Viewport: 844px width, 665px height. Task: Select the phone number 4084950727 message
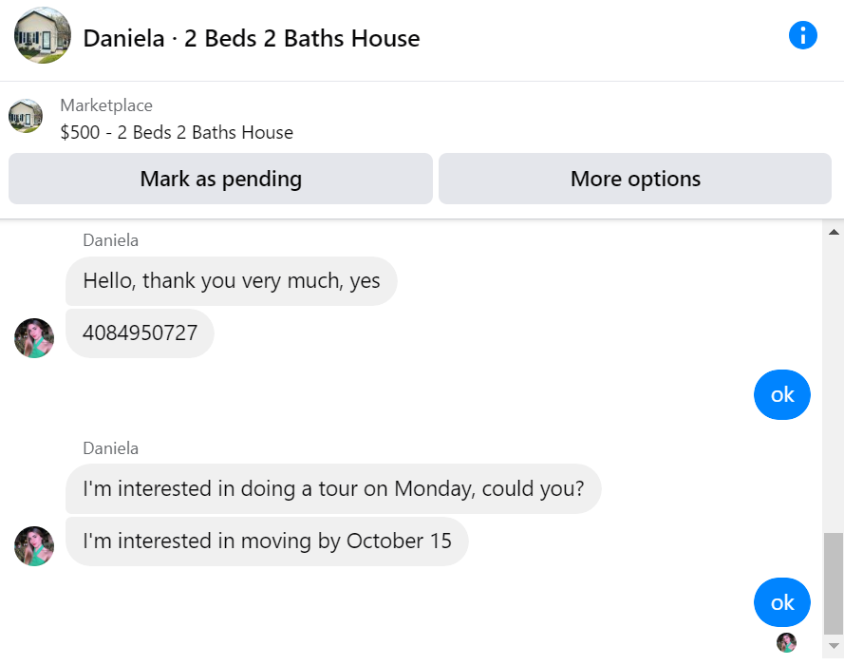140,333
